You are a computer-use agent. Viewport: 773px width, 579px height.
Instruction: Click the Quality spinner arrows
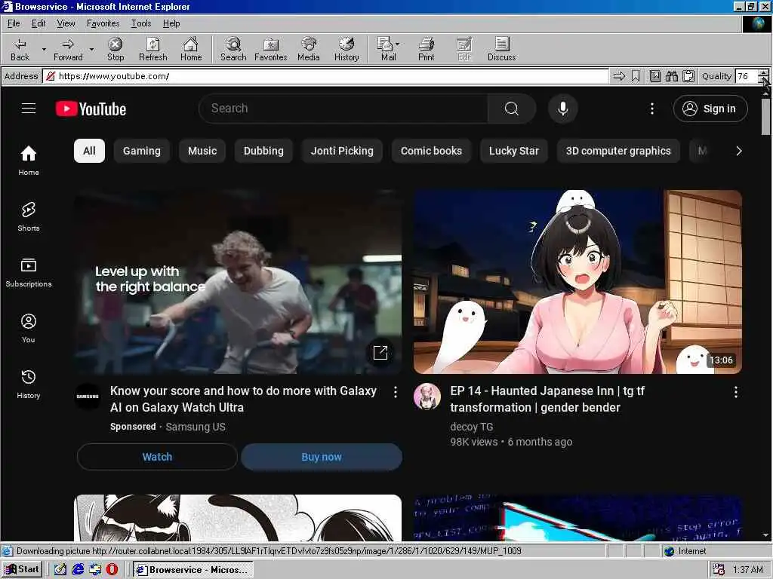pyautogui.click(x=763, y=76)
